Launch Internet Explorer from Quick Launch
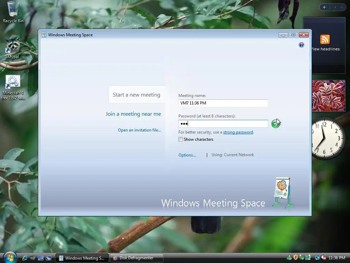Viewport: 350px width, 263px height. point(25,258)
